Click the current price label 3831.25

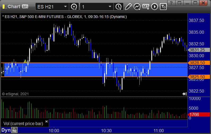pos(199,50)
